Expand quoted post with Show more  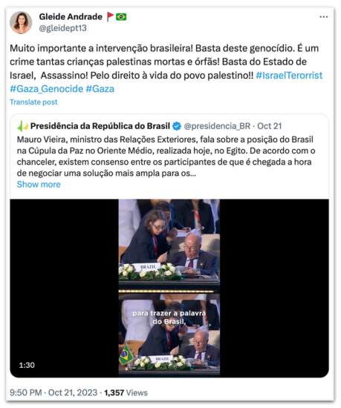pyautogui.click(x=39, y=185)
